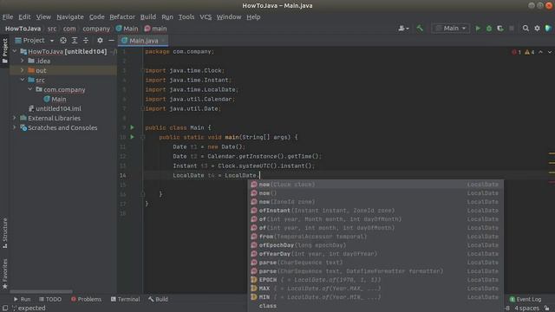Open the Tools menu
The image size is (555, 312).
pos(186,17)
